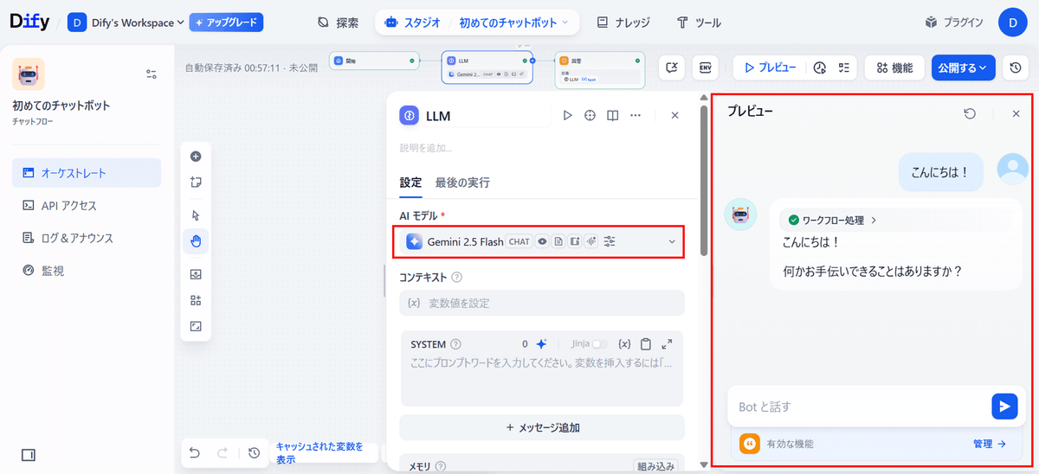Image resolution: width=1039 pixels, height=474 pixels.
Task: Click the redo arrow
Action: coord(223,452)
